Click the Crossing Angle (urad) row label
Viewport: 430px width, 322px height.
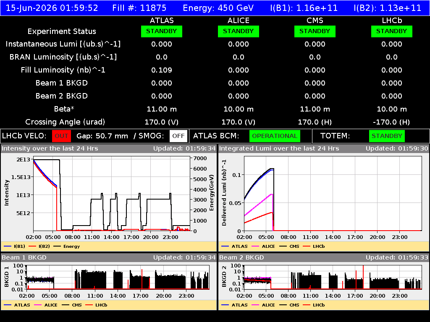click(x=65, y=122)
